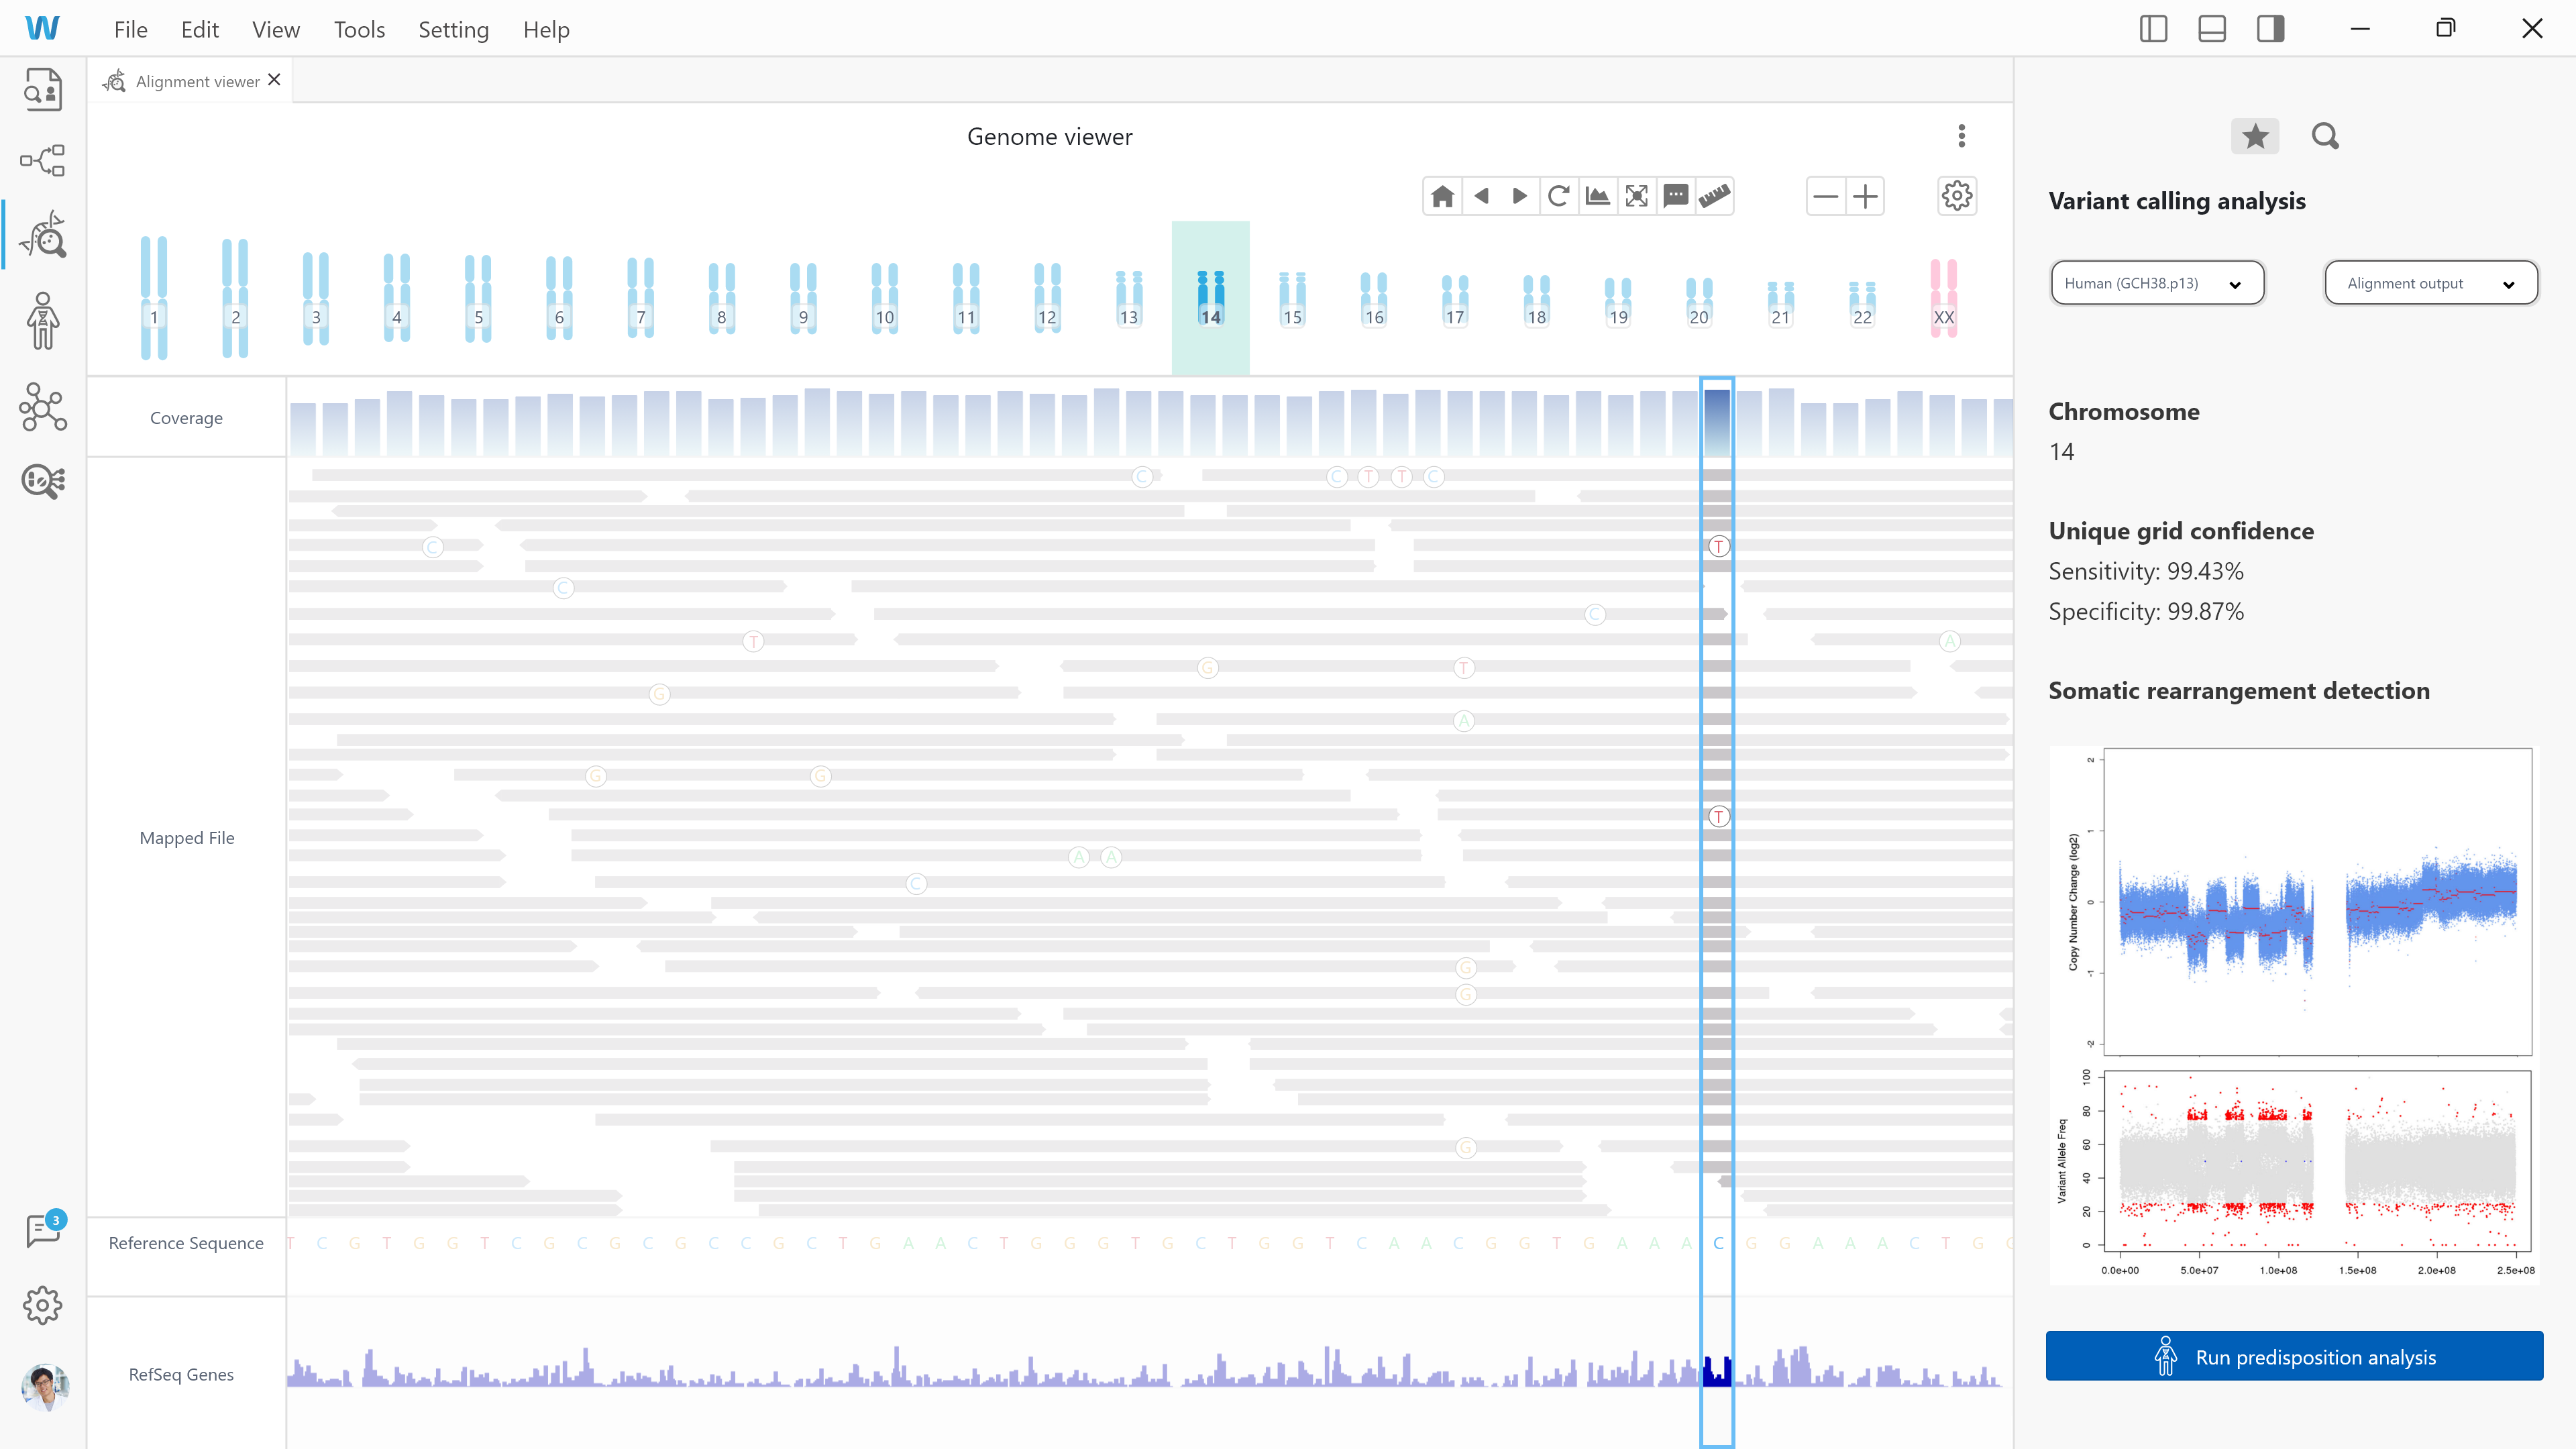Screen dimensions: 2576x1449
Task: Click the search magnifier in right panel
Action: click(x=2325, y=136)
